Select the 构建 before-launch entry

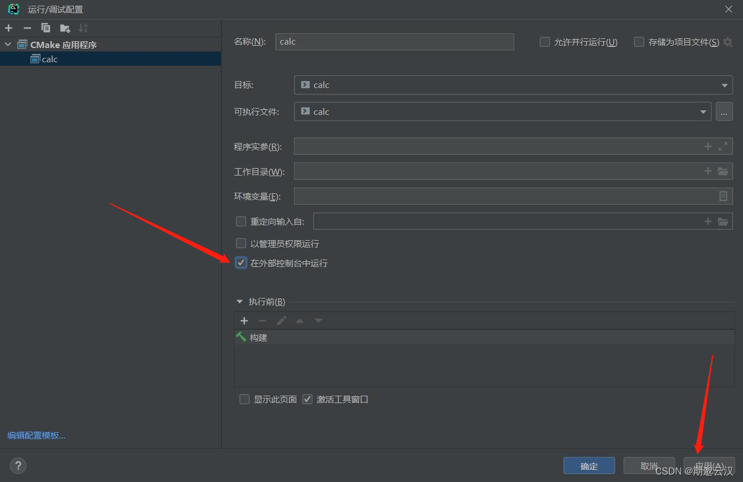pos(484,337)
